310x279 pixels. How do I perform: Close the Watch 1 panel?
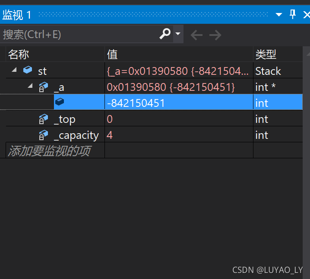coord(307,15)
